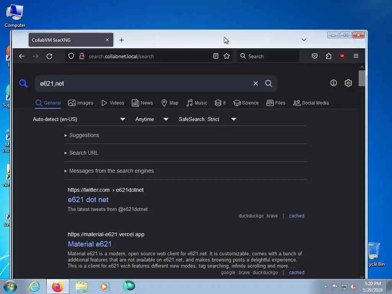This screenshot has height=294, width=392.
Task: Open the Extensions puzzle icon
Action: [x=328, y=56]
